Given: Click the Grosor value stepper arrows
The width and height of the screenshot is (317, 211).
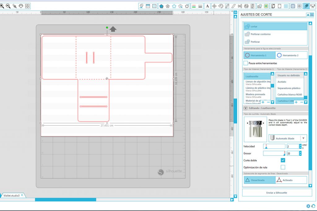Looking at the screenshot, I should click(300, 153).
